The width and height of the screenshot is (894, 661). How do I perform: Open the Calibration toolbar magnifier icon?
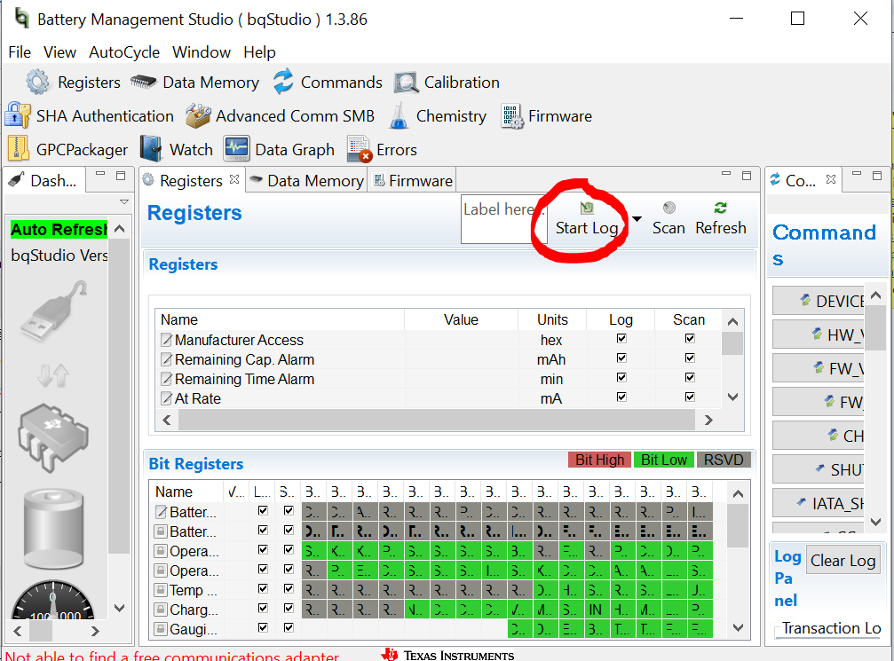click(x=407, y=83)
